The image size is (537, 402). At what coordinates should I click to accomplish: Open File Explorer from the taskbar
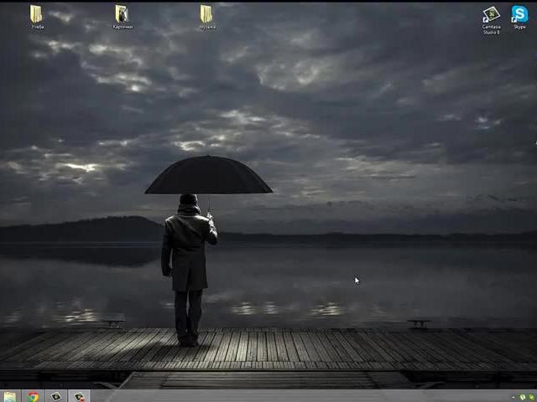10,396
